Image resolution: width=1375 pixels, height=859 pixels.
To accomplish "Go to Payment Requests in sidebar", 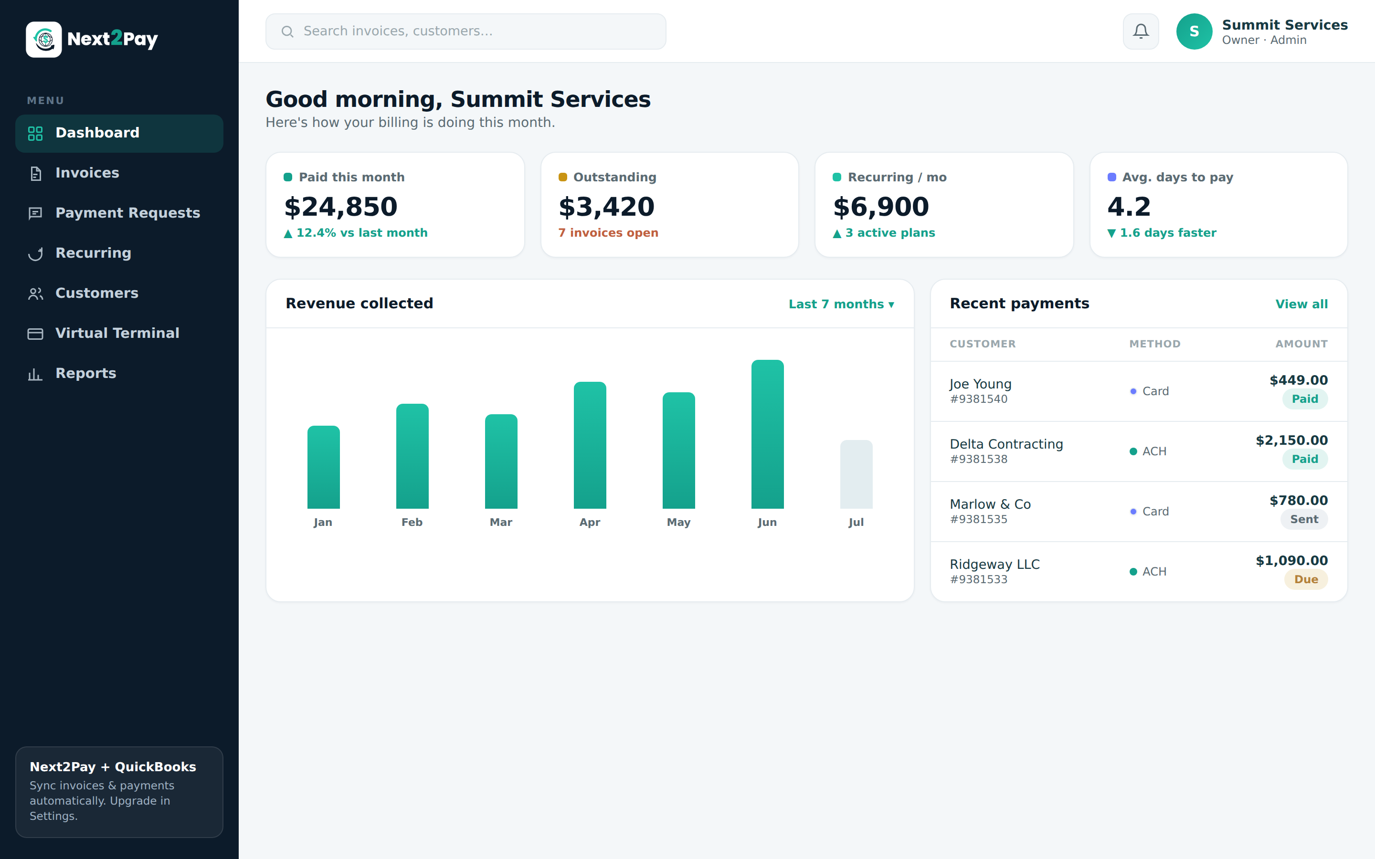I will click(119, 213).
